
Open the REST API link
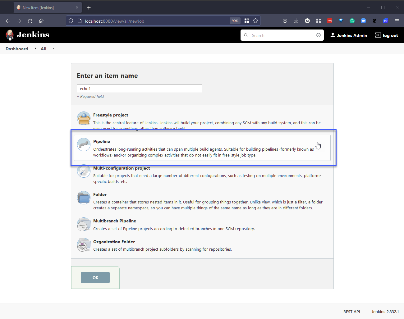point(351,312)
